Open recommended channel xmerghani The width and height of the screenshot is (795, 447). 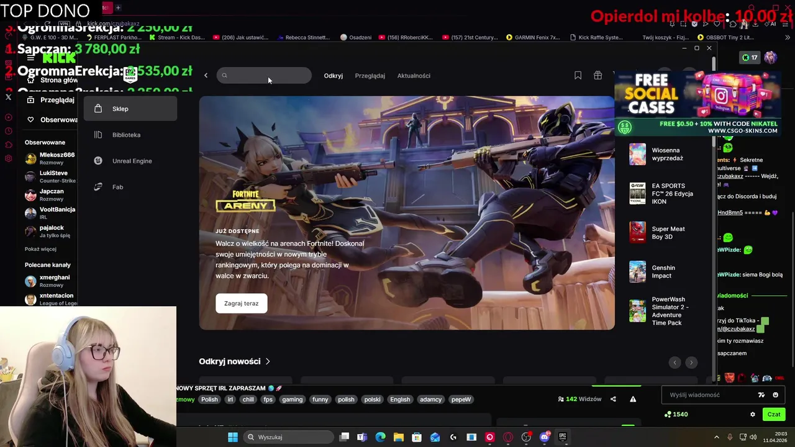point(50,281)
